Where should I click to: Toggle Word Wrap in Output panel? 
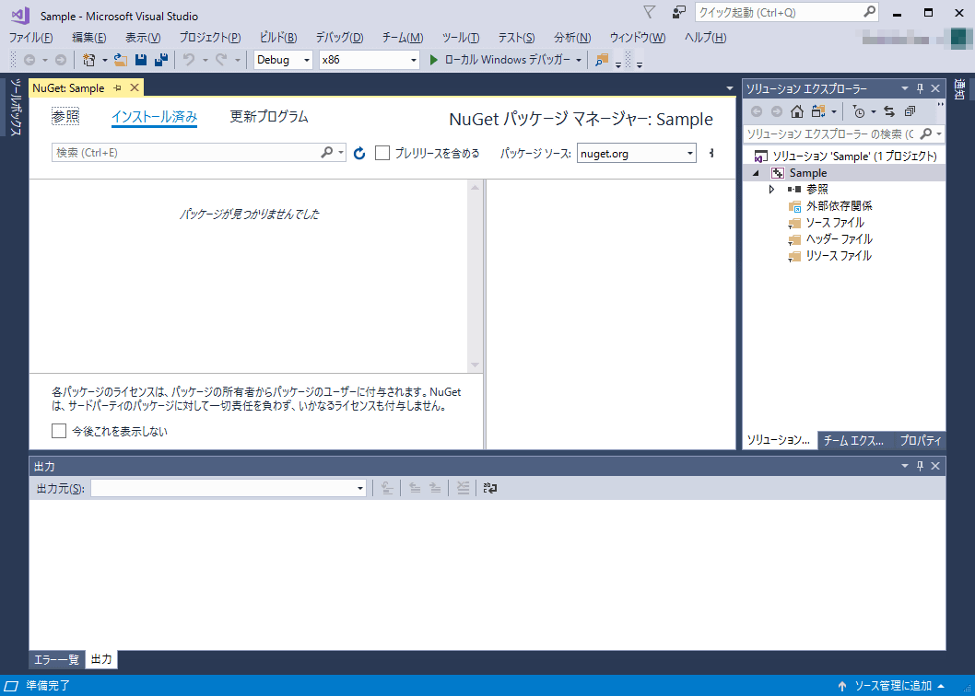pyautogui.click(x=490, y=489)
